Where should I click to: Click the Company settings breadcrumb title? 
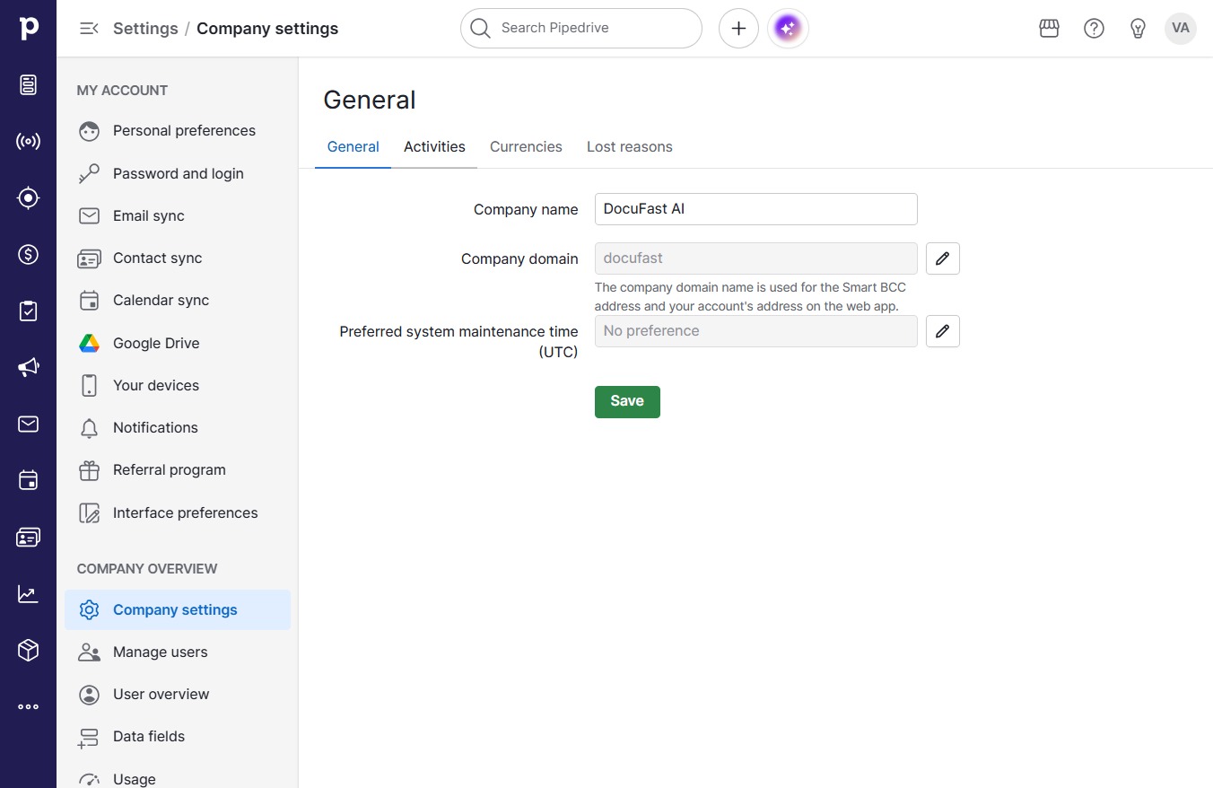click(x=267, y=29)
